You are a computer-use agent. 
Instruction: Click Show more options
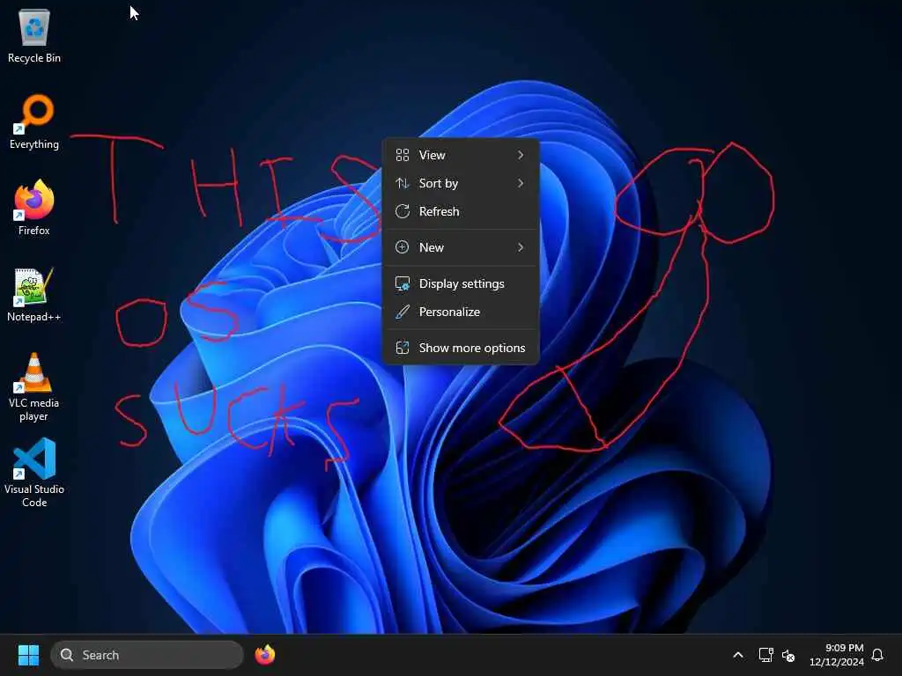(460, 349)
